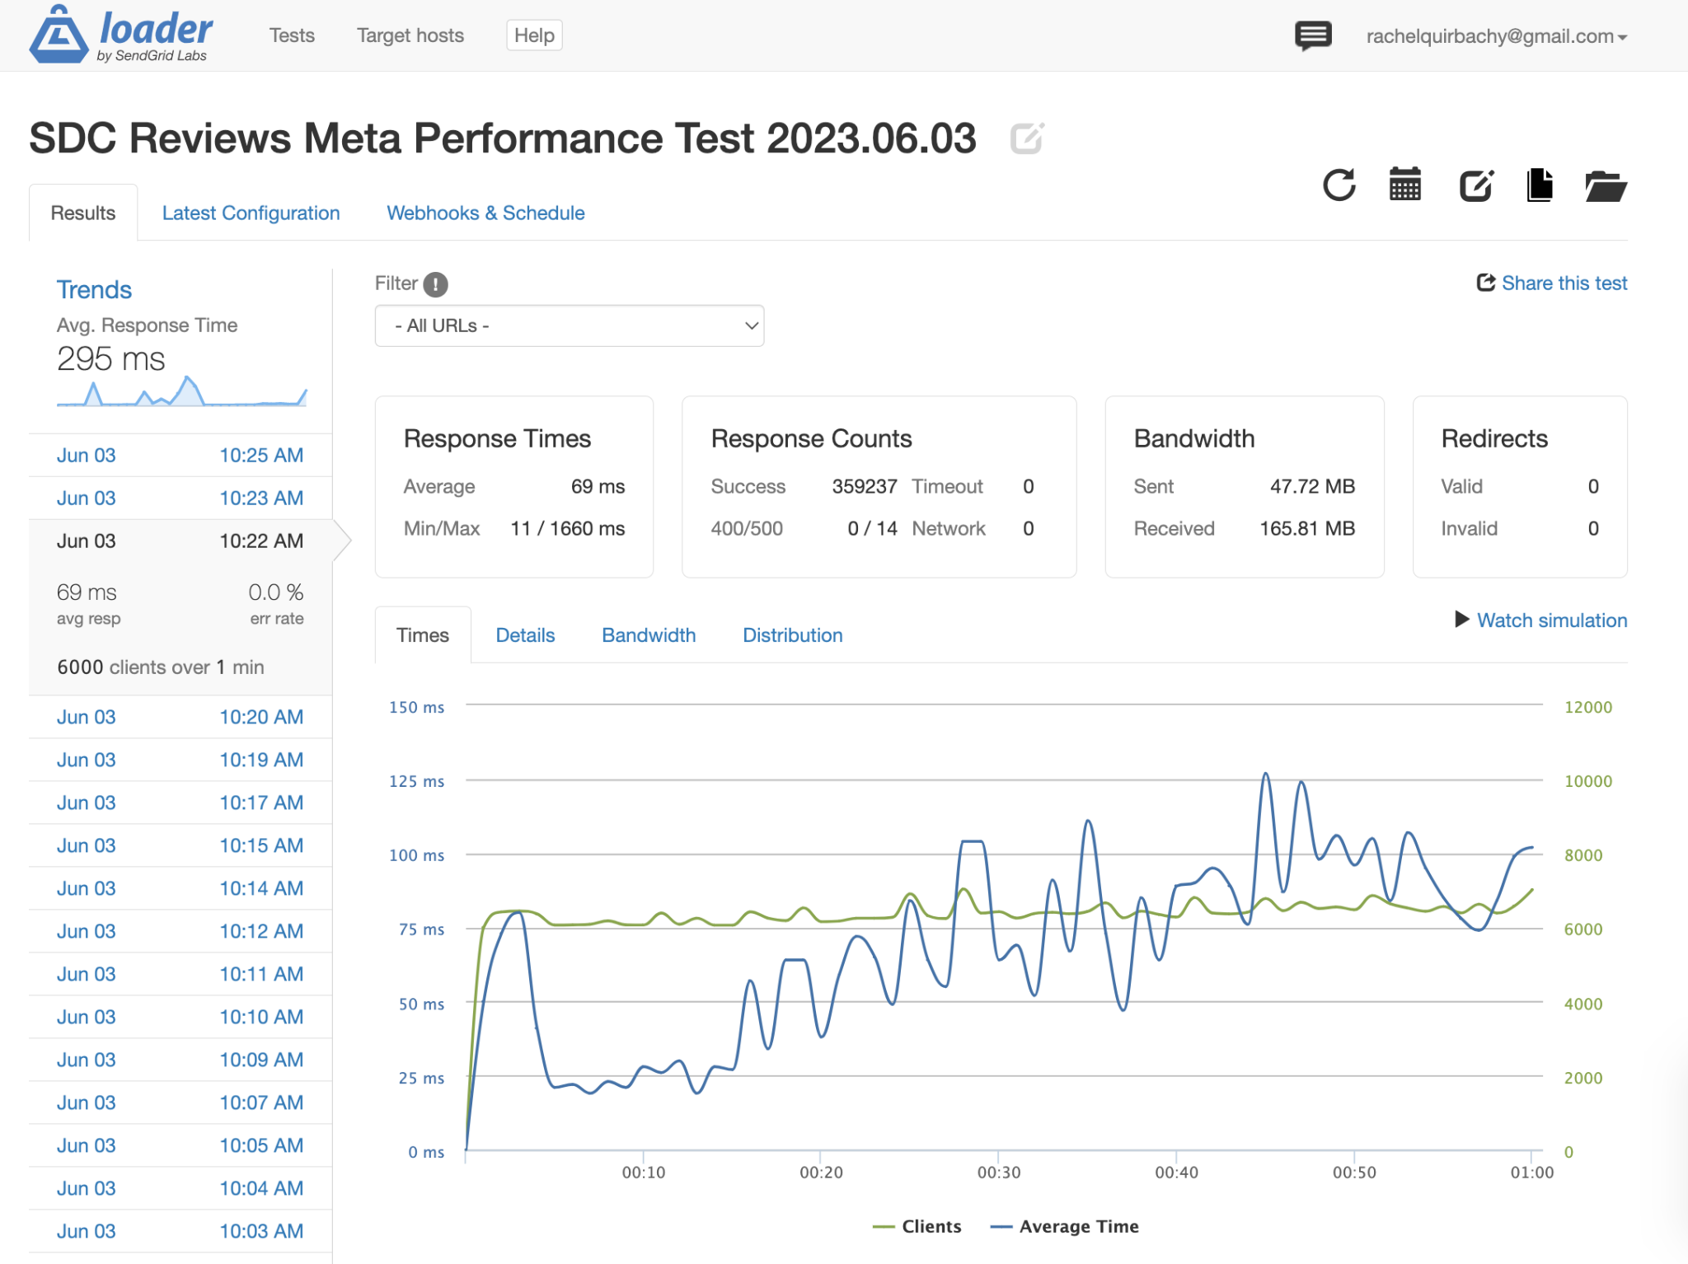Viewport: 1688px width, 1264px height.
Task: Open the folder archive icon
Action: 1605,185
